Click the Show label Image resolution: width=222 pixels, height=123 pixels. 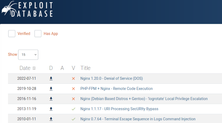(x=12, y=55)
